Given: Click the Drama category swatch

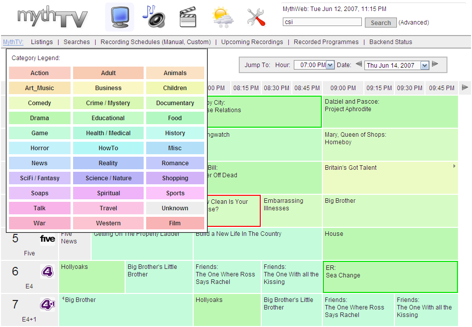Looking at the screenshot, I should [40, 118].
